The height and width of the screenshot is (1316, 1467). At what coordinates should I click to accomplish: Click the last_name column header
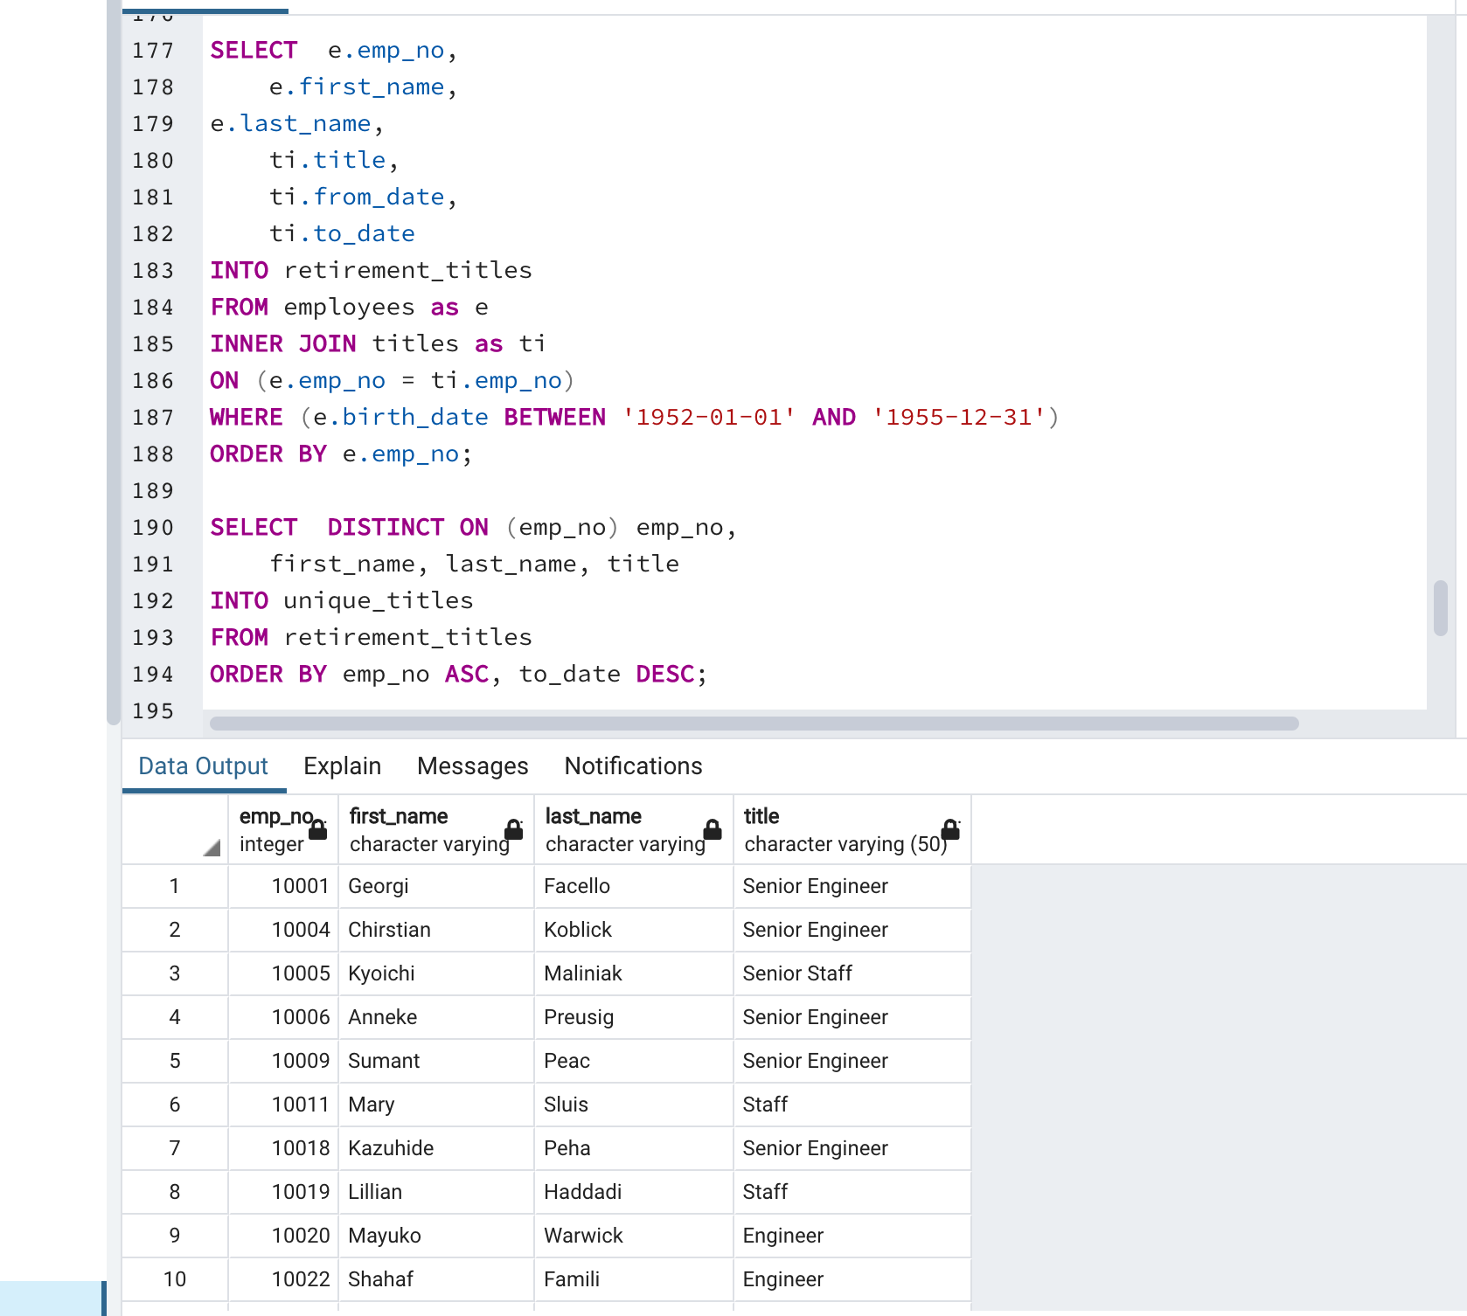pyautogui.click(x=634, y=829)
